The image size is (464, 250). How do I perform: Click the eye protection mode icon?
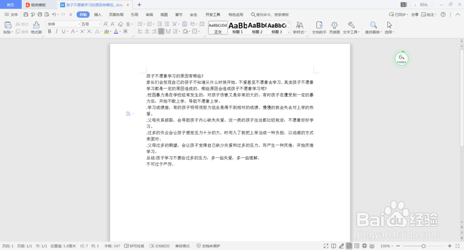click(372, 246)
